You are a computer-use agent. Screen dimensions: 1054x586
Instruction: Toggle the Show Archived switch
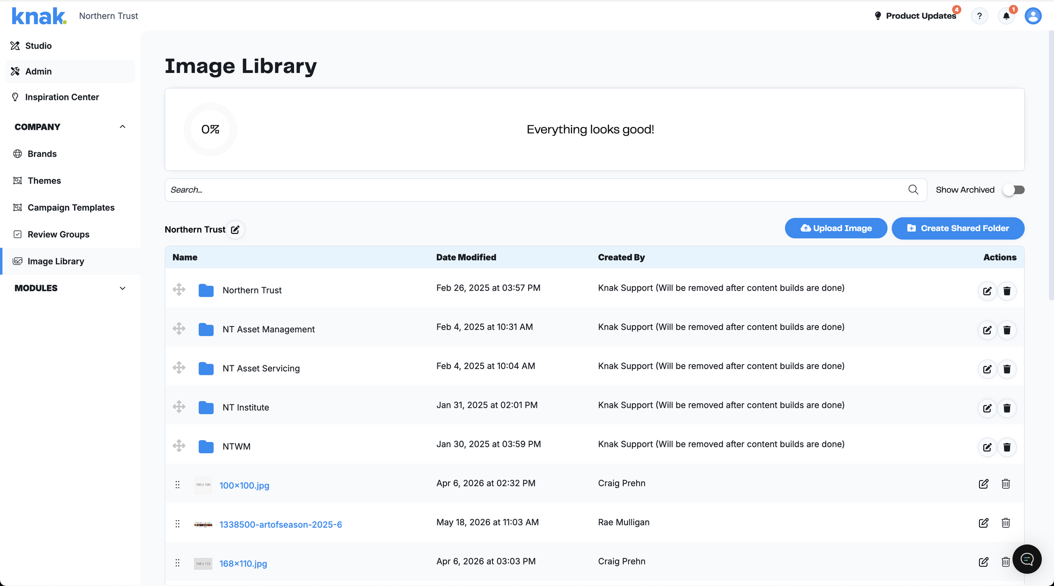point(1014,190)
